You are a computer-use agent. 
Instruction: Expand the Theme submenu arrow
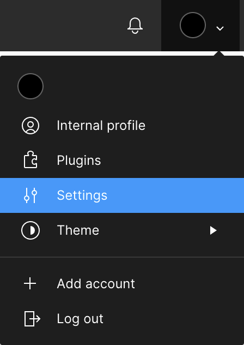pos(213,230)
